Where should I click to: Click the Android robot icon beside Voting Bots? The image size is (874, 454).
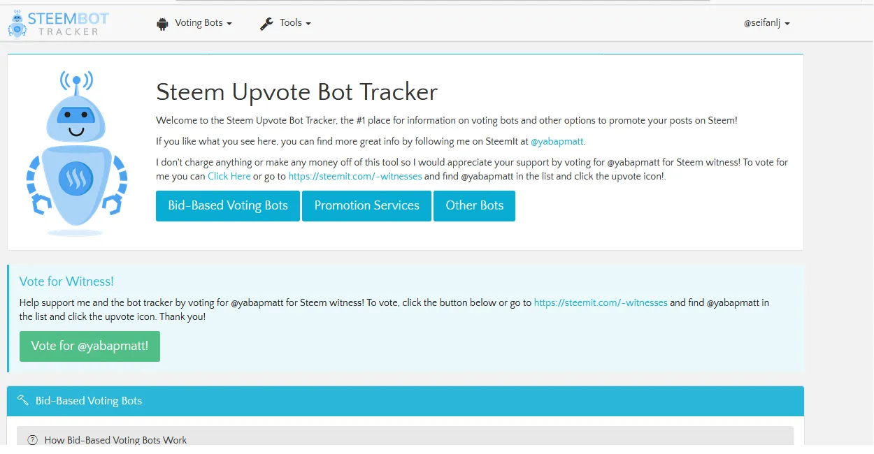[x=162, y=24]
